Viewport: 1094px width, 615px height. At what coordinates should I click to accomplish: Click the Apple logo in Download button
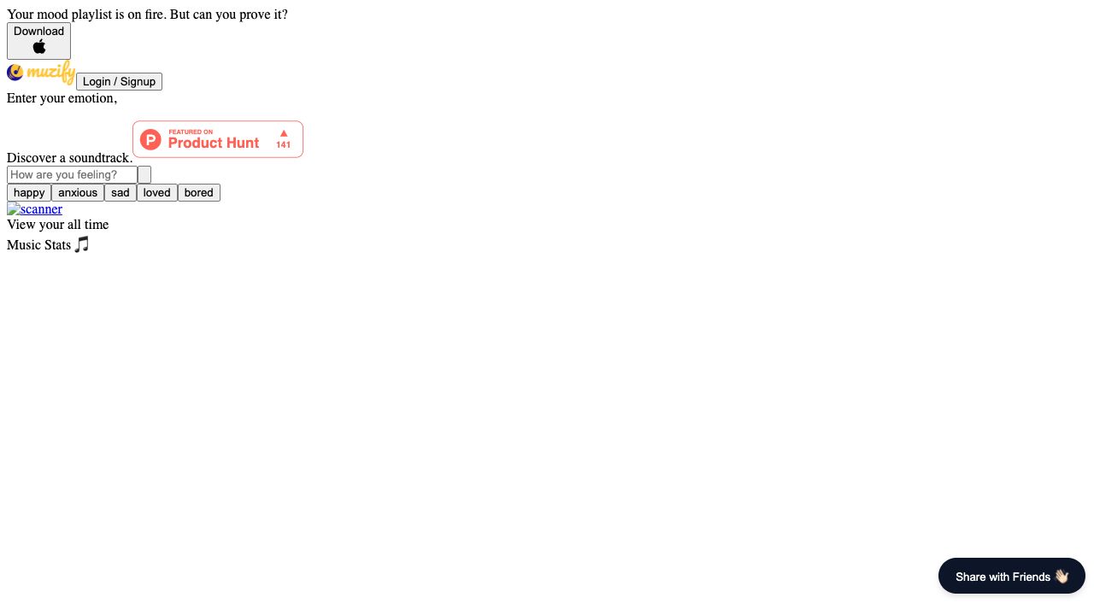[x=39, y=46]
